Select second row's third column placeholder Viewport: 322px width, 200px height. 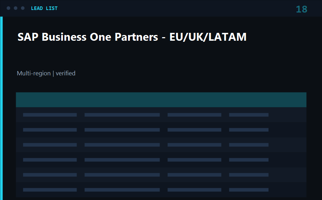[195, 130]
